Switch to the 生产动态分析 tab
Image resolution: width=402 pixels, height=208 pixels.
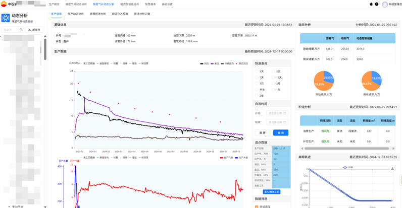click(76, 14)
